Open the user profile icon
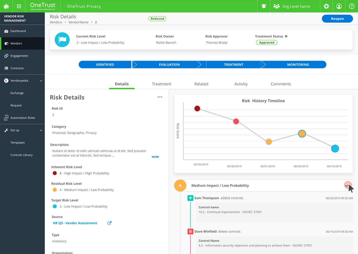358x254 pixels. point(339,6)
